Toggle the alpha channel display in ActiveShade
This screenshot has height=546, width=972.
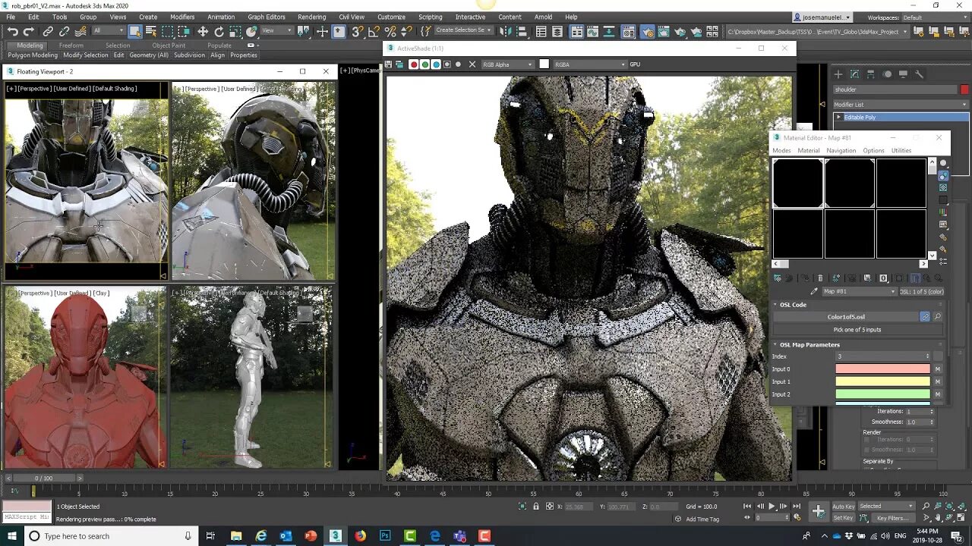point(447,64)
